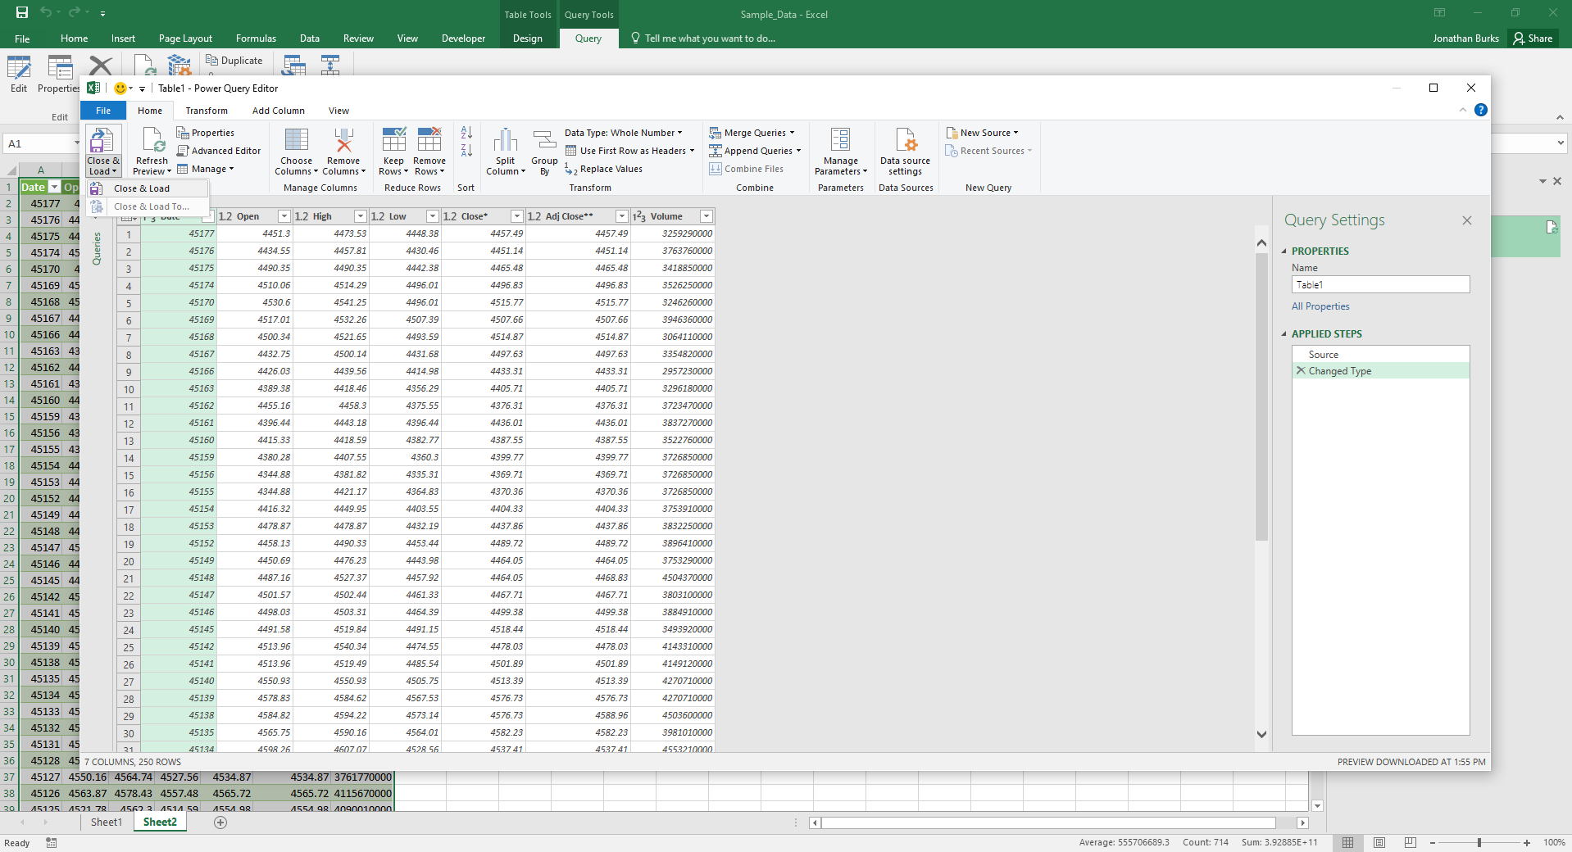The width and height of the screenshot is (1572, 852).
Task: Open the Open column filter dropdown
Action: 284,216
